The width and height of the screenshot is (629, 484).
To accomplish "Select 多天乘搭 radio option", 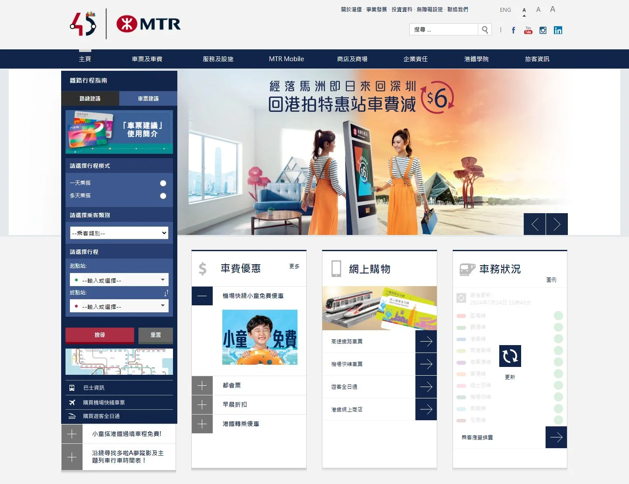I will point(163,196).
